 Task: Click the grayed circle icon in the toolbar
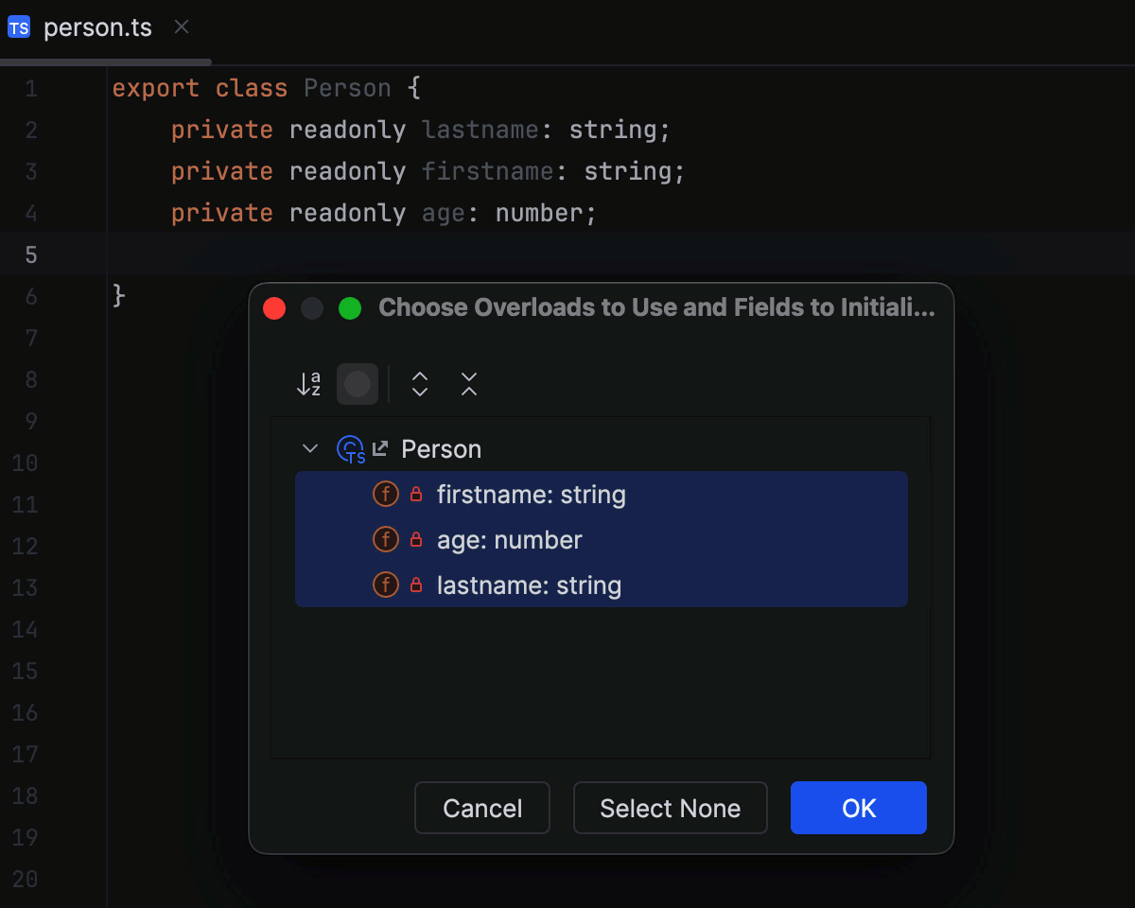(358, 384)
